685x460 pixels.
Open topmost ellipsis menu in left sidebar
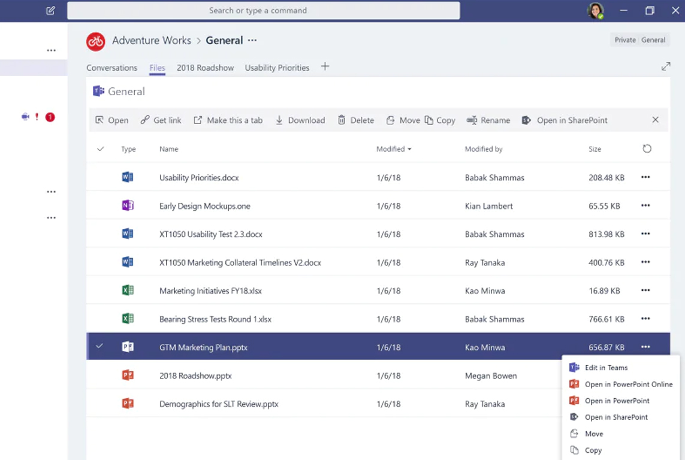click(51, 50)
